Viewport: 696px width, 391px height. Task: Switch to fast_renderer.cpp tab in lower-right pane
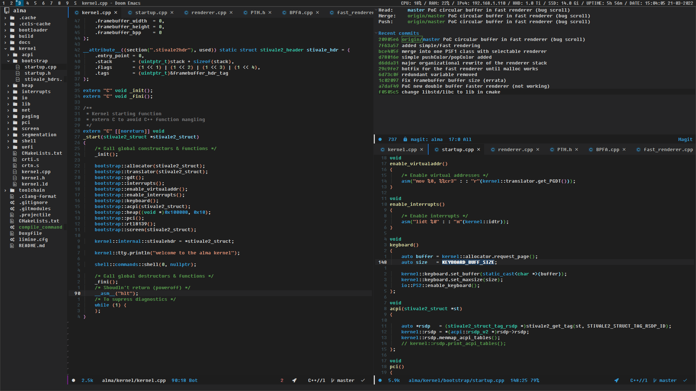[668, 150]
